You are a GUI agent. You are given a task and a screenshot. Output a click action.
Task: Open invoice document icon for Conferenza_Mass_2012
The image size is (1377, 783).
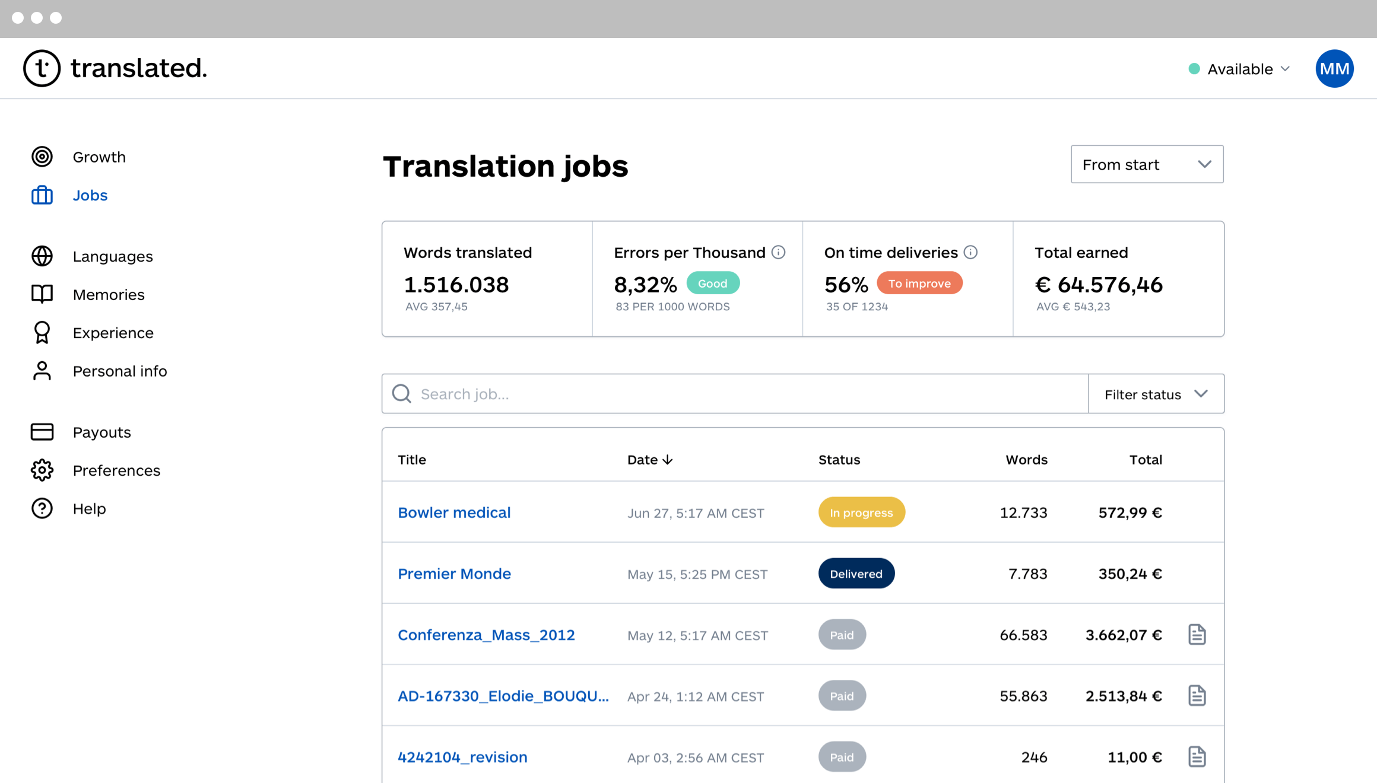(x=1197, y=635)
